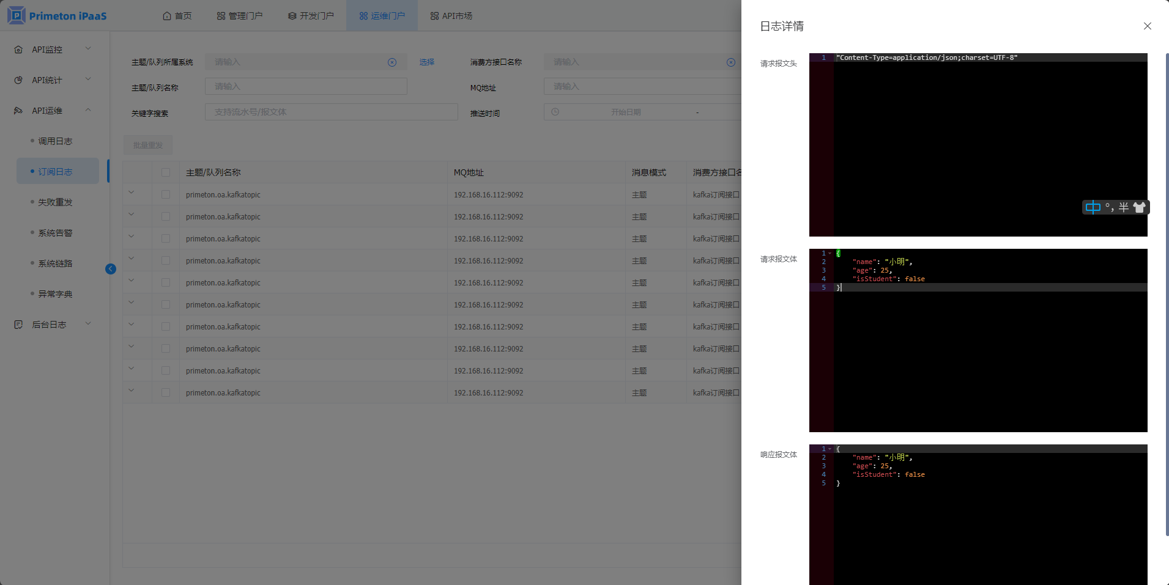Click the IME 中 language indicator icon
The width and height of the screenshot is (1169, 585).
(x=1093, y=208)
